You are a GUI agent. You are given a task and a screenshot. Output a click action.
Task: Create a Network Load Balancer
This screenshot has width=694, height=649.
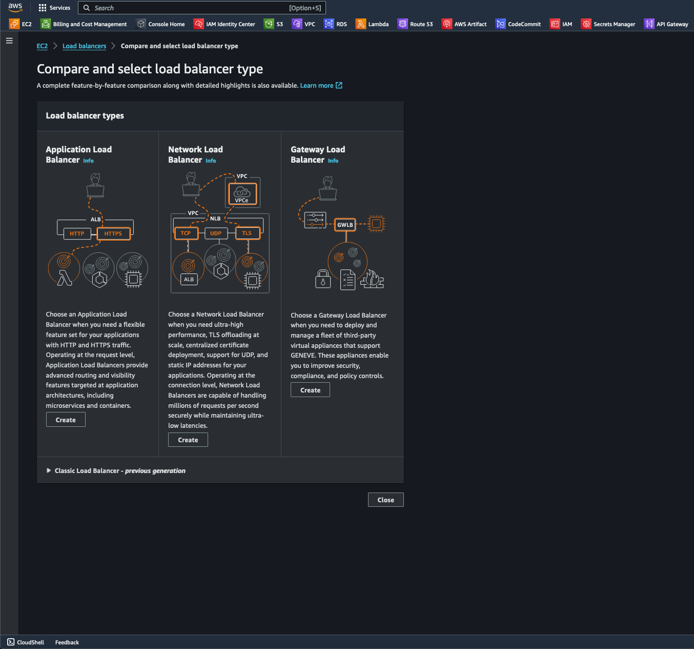[188, 440]
